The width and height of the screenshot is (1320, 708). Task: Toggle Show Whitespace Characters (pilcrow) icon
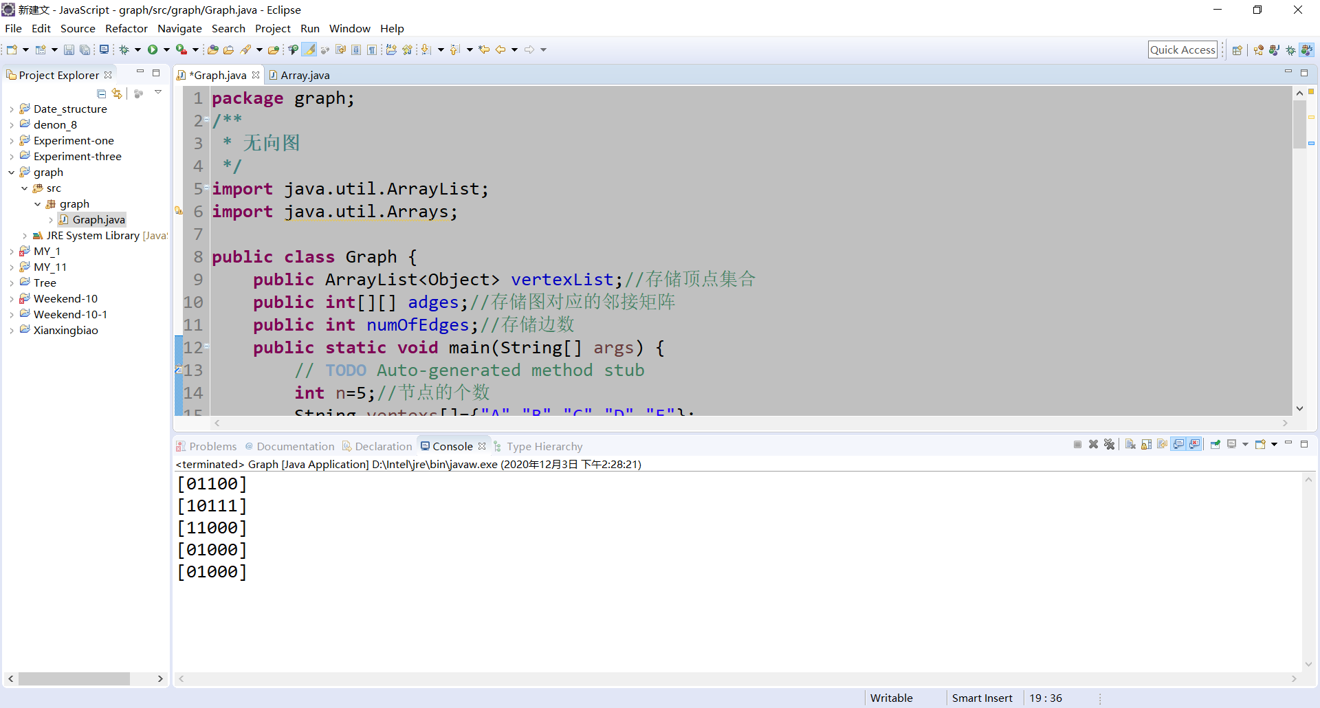tap(371, 49)
